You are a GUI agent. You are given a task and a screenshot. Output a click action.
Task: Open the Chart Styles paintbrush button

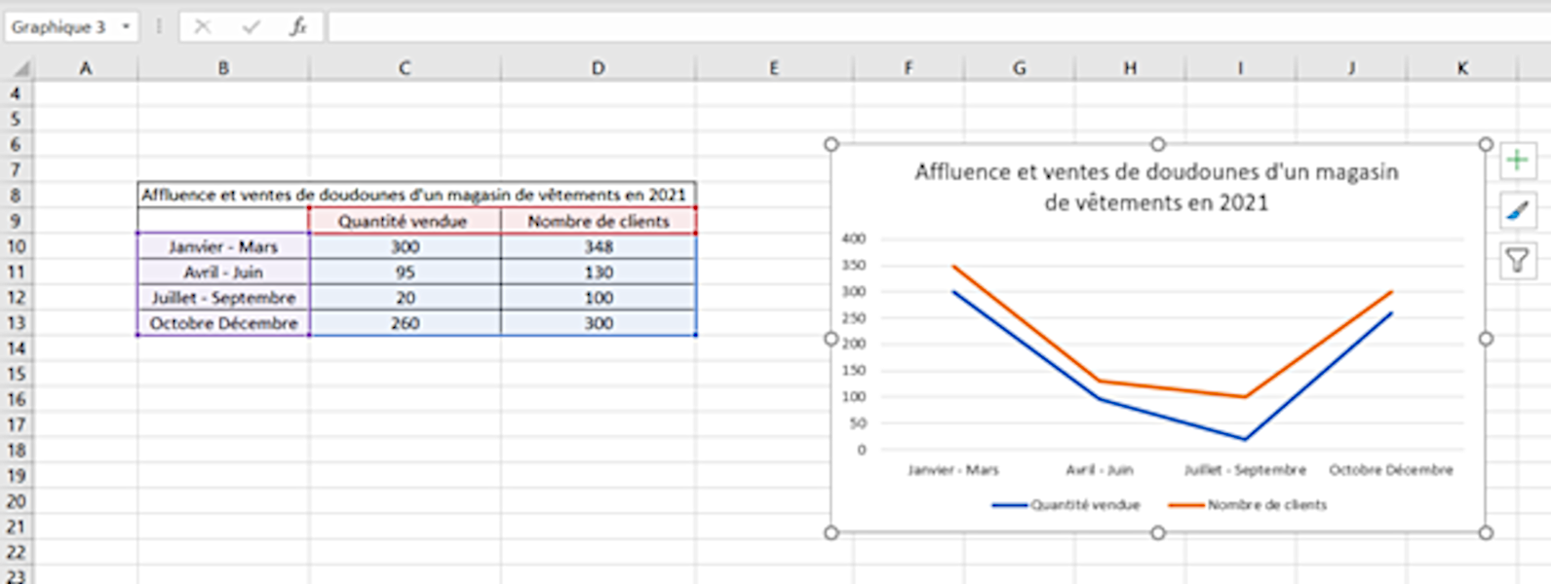[x=1517, y=210]
